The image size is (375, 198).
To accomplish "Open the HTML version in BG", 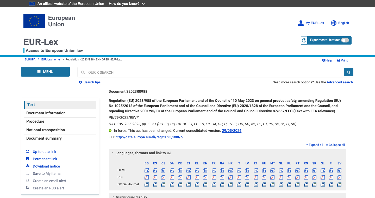I will point(147,170).
